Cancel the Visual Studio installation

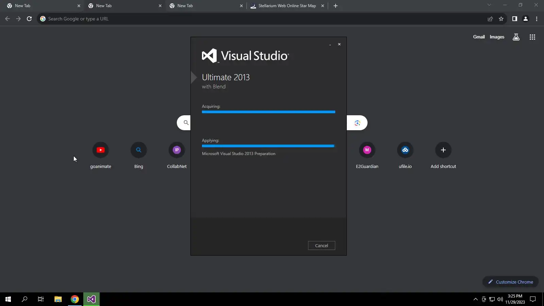tap(322, 245)
